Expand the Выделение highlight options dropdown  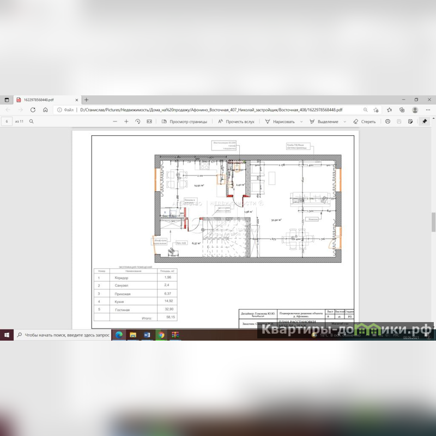tap(344, 122)
